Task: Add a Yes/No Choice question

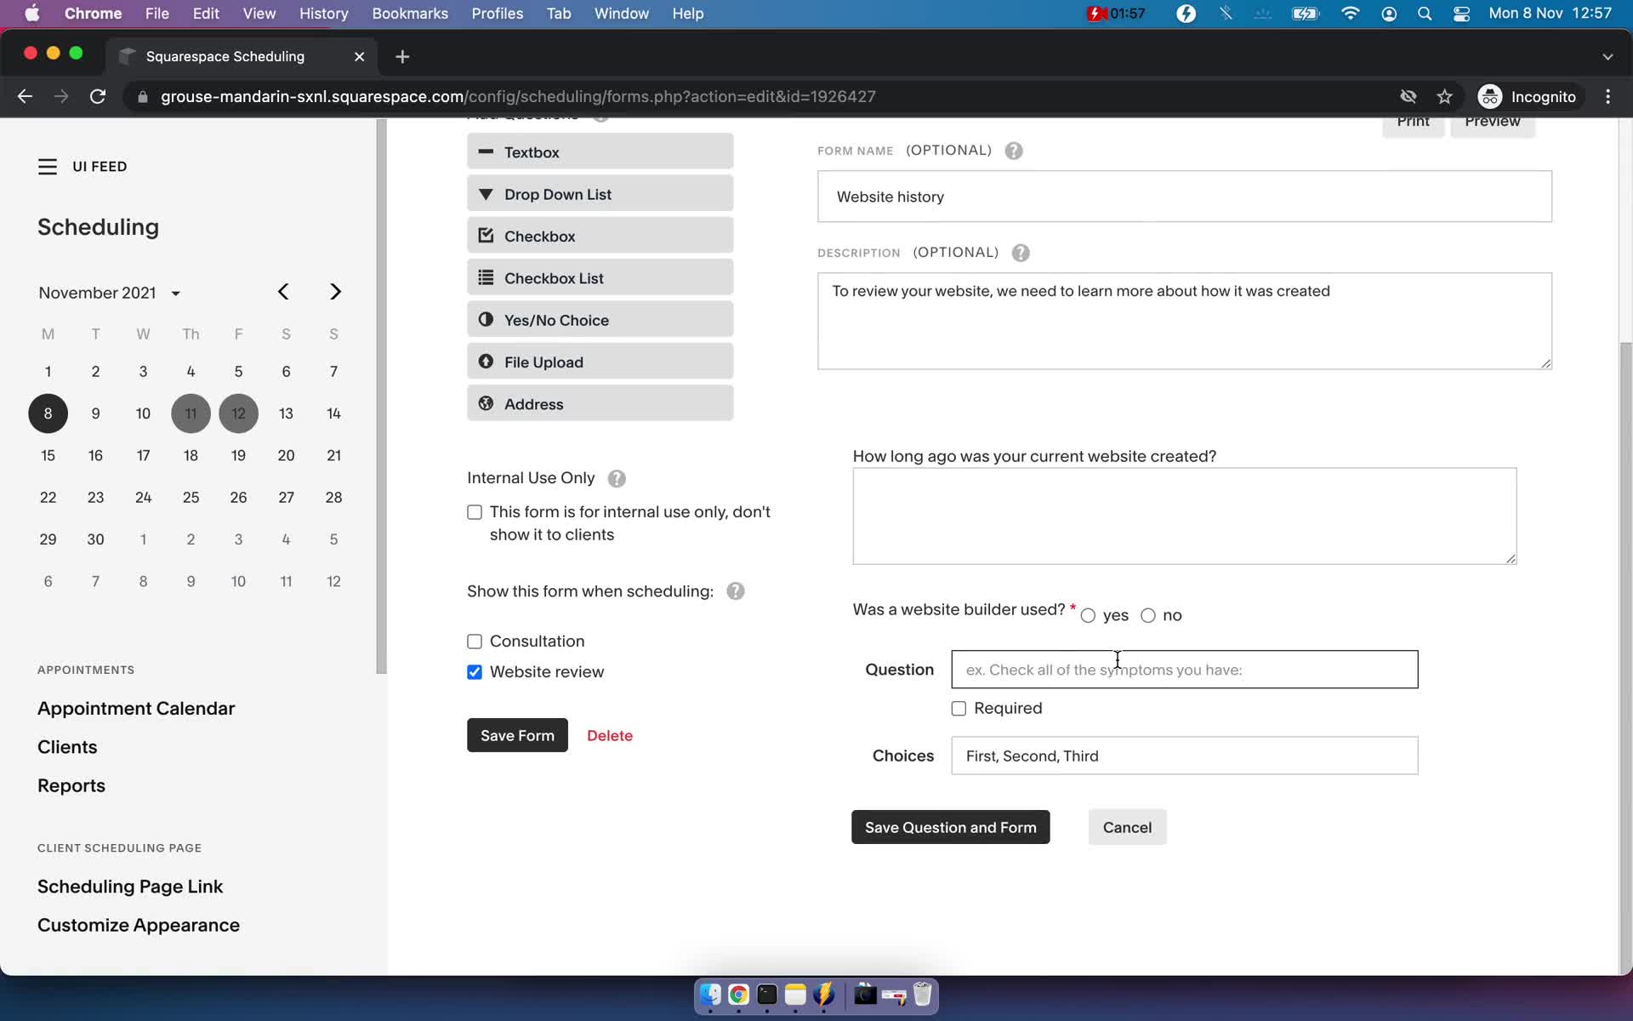Action: coord(600,320)
